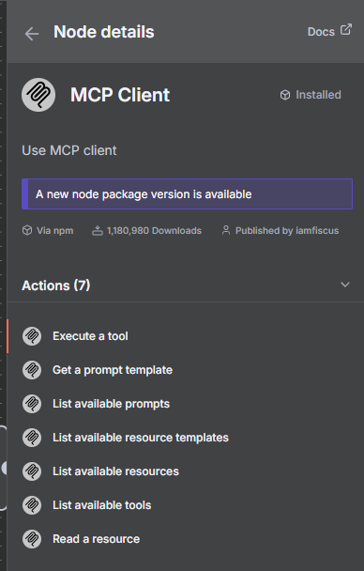
Task: Click the new package version available banner
Action: point(187,194)
